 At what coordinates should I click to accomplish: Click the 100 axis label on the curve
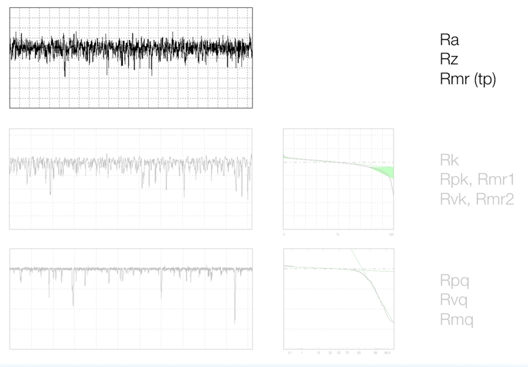coord(391,234)
